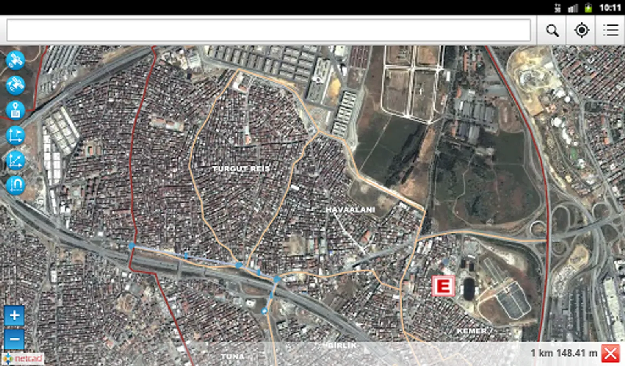This screenshot has width=625, height=366.
Task: Zoom in with the plus button
Action: tap(14, 316)
